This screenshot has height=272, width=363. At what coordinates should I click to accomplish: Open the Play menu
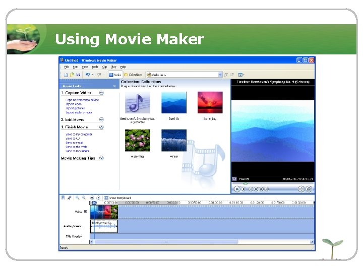pos(113,67)
